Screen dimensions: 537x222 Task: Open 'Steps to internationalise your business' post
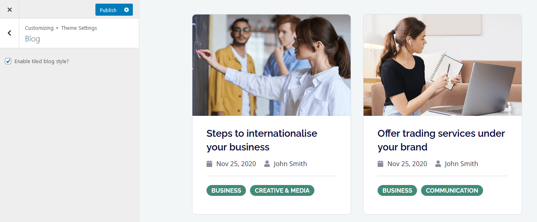[x=262, y=140]
